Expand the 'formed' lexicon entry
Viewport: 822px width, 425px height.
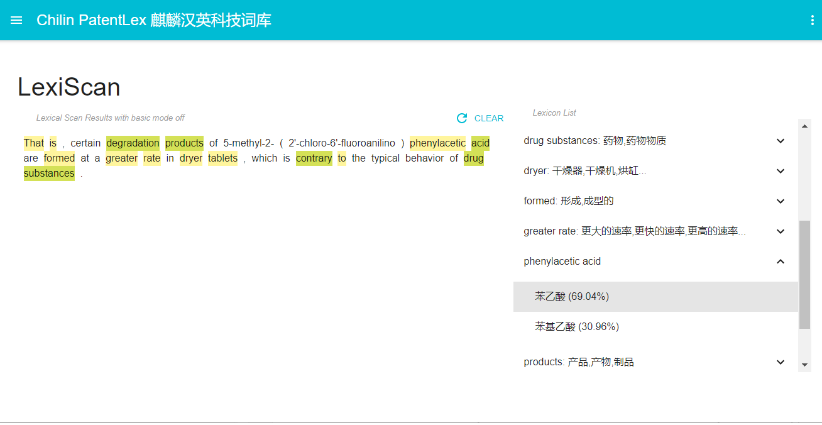pyautogui.click(x=781, y=201)
